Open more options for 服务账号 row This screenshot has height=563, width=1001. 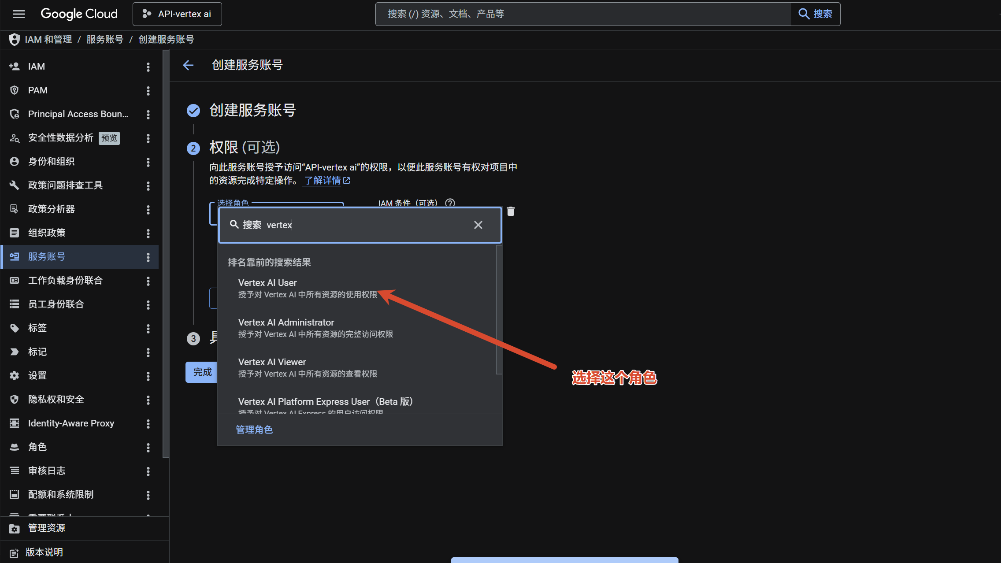(x=148, y=257)
